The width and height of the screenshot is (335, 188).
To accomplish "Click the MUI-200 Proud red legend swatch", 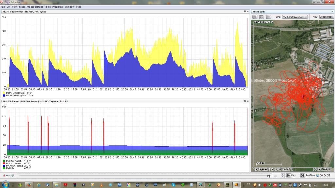I will coord(4,164).
